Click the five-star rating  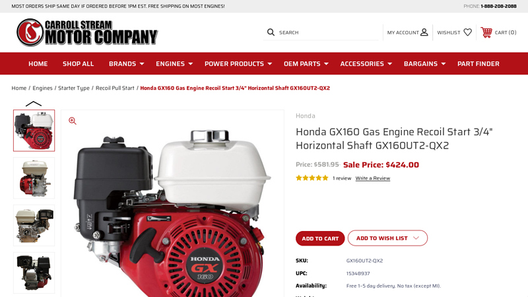312,178
